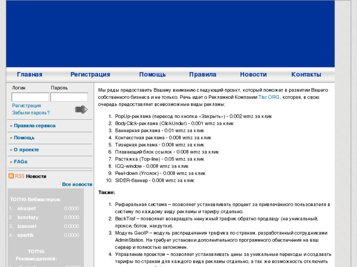Click the Регистрация link under the login form

[27, 106]
